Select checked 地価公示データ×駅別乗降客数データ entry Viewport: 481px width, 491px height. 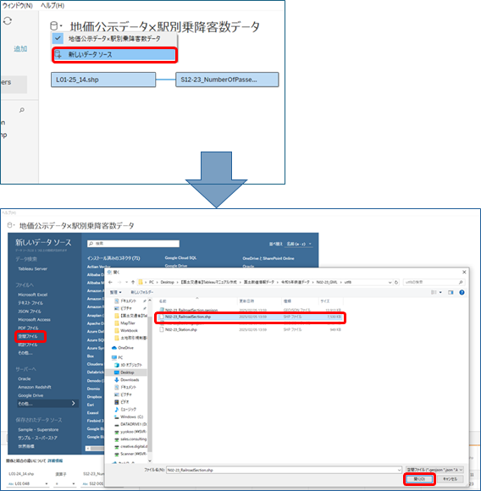[x=114, y=39]
